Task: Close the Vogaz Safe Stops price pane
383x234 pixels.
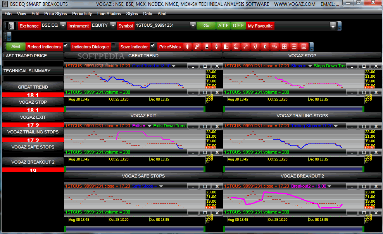Action: point(217,186)
